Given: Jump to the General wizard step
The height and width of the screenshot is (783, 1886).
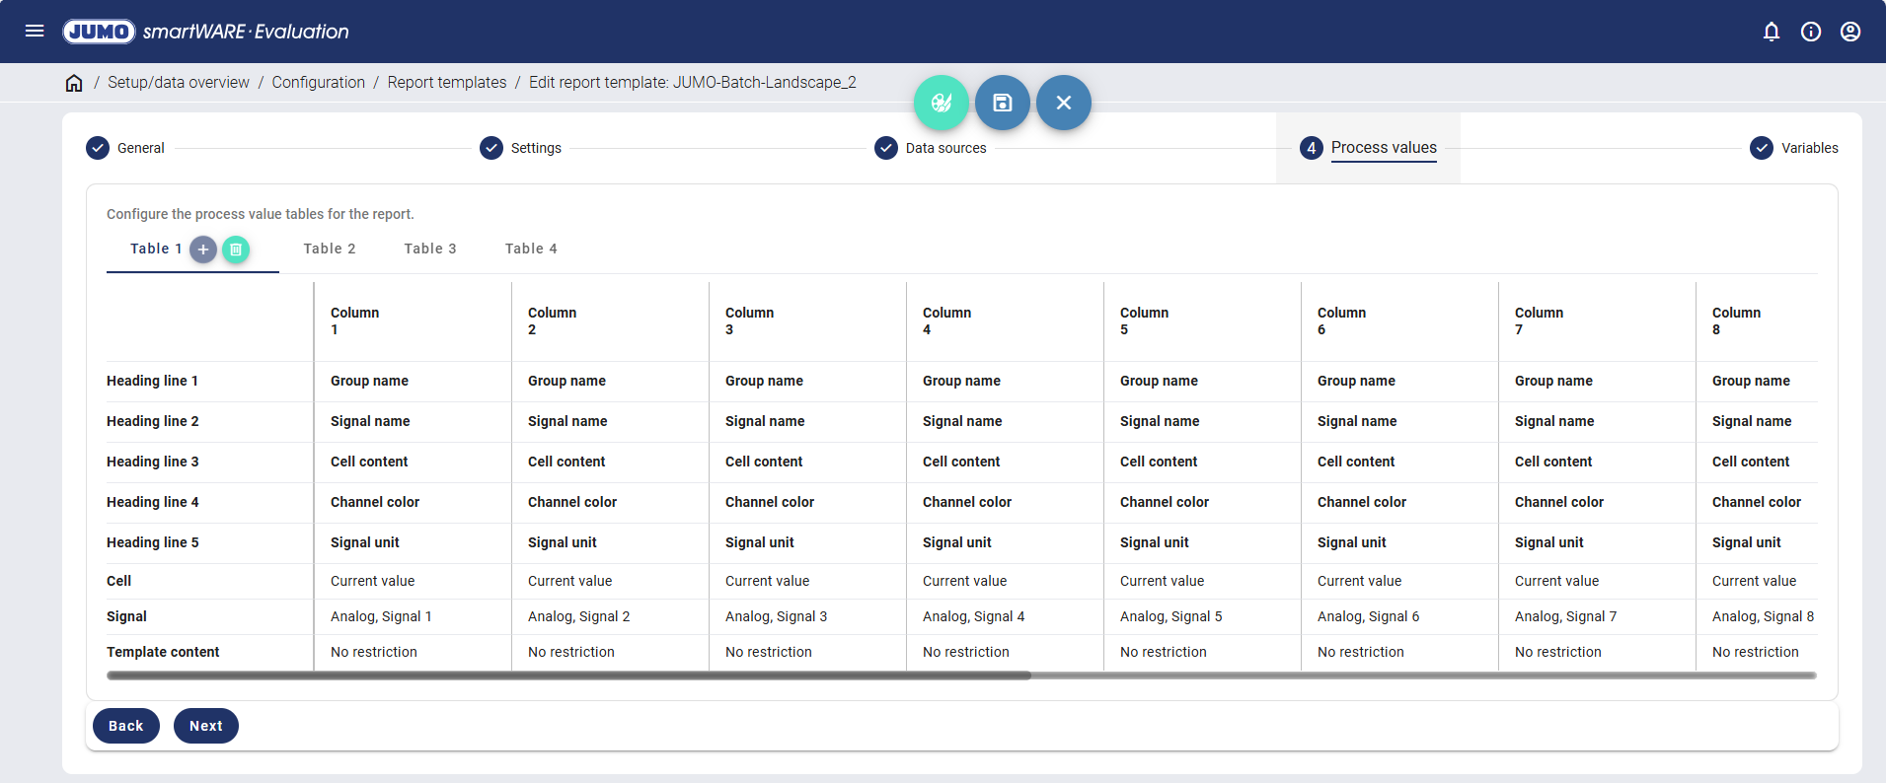Looking at the screenshot, I should coord(126,148).
